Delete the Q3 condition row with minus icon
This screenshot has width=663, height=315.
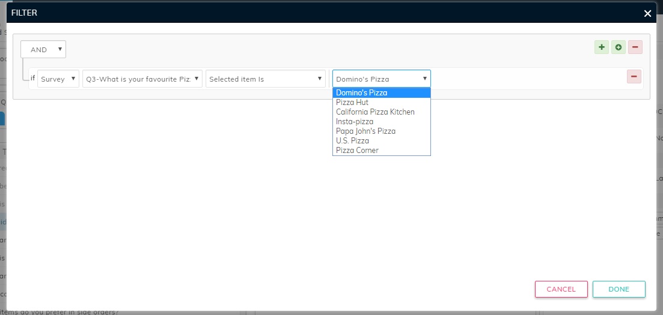[634, 76]
